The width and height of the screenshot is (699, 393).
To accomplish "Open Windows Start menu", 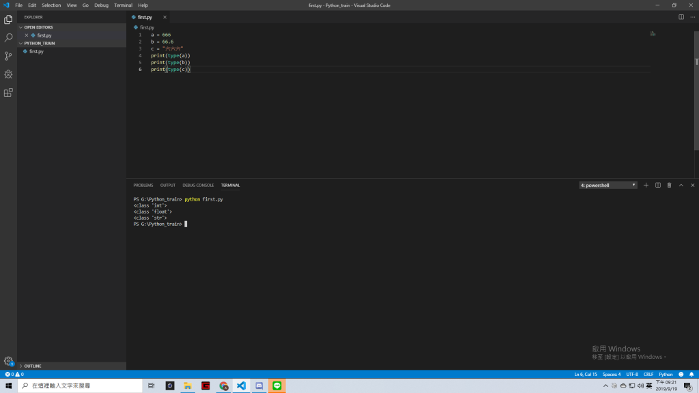I will click(8, 386).
